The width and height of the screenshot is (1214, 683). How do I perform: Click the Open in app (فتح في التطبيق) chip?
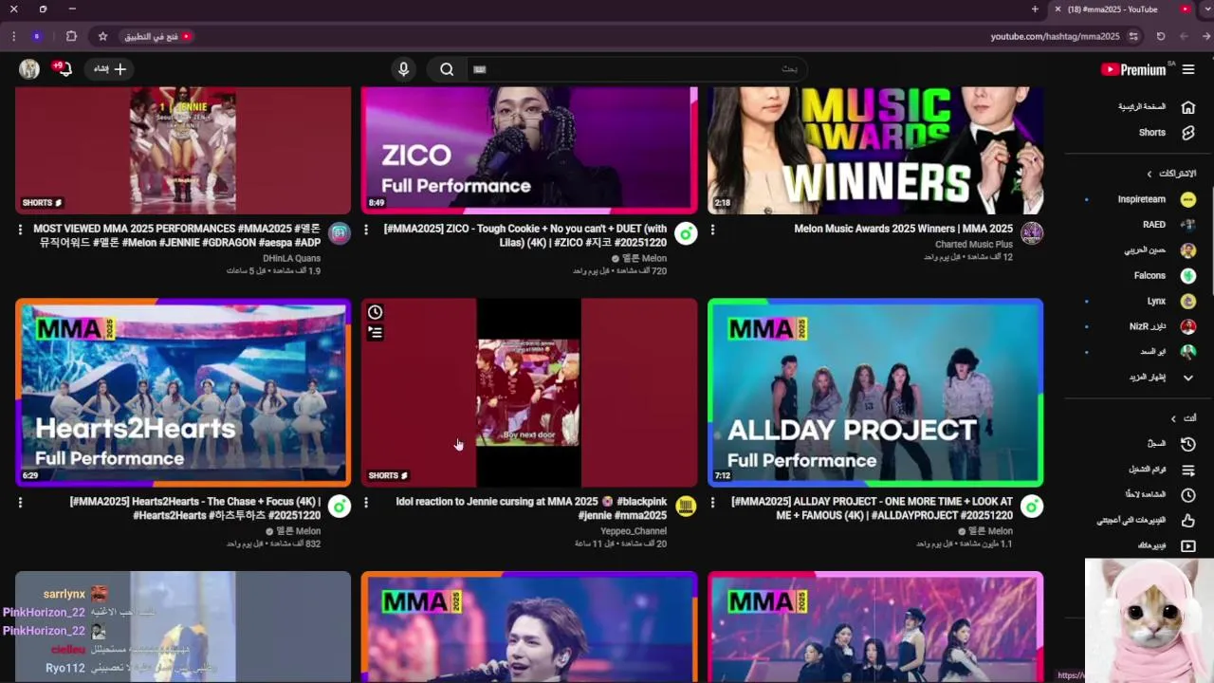click(x=157, y=36)
